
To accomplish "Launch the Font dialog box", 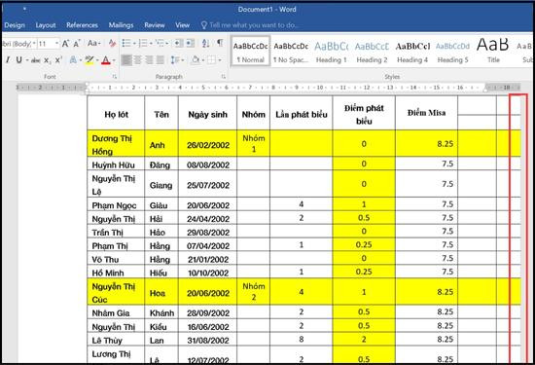I will point(115,77).
